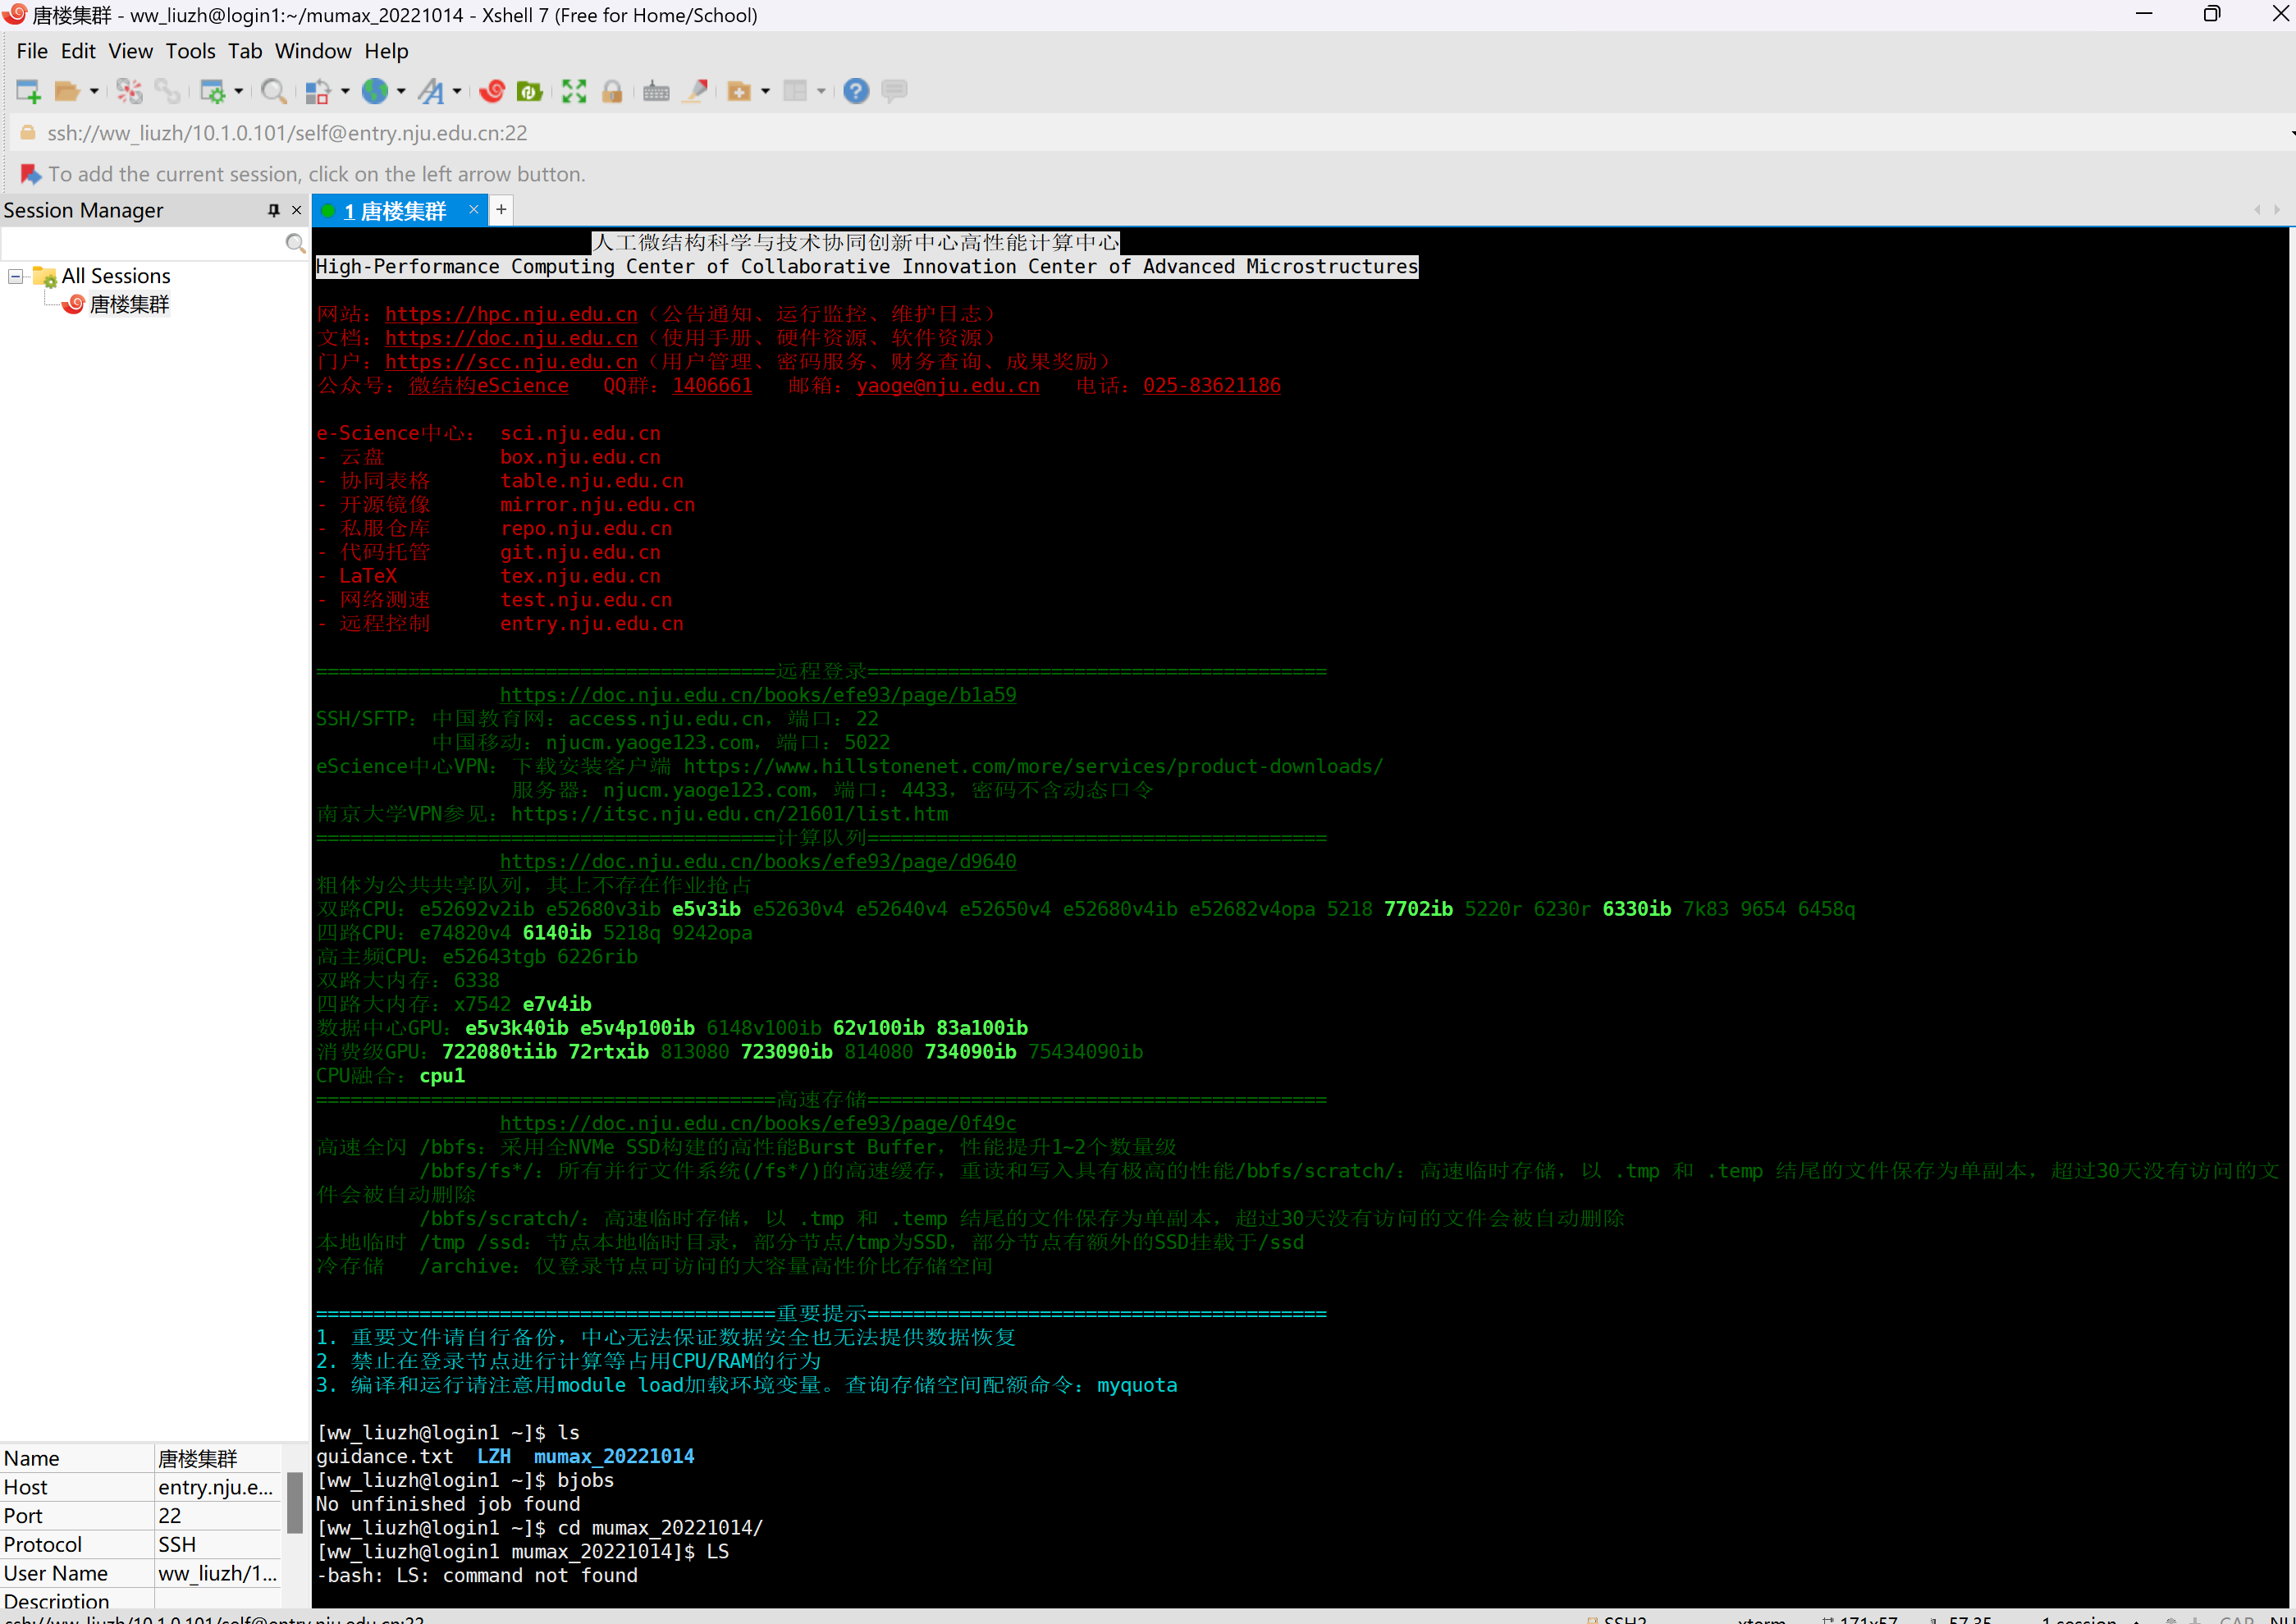This screenshot has height=1624, width=2296.
Task: Click the lock icon in the address bar
Action: (x=28, y=133)
